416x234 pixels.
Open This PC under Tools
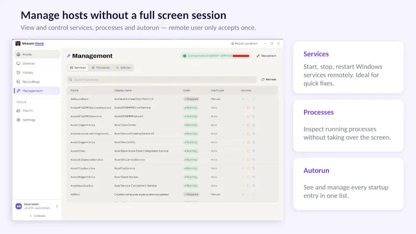(x=37, y=111)
